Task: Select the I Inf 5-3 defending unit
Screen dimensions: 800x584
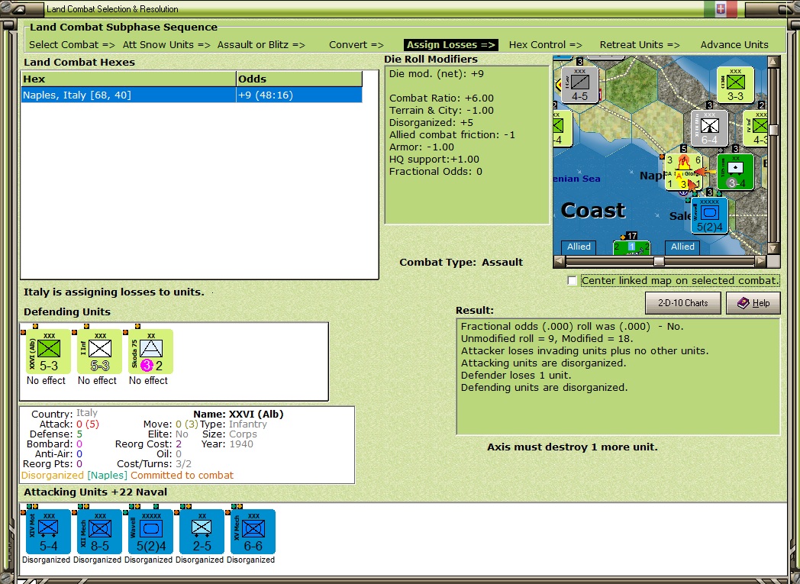Action: point(99,351)
